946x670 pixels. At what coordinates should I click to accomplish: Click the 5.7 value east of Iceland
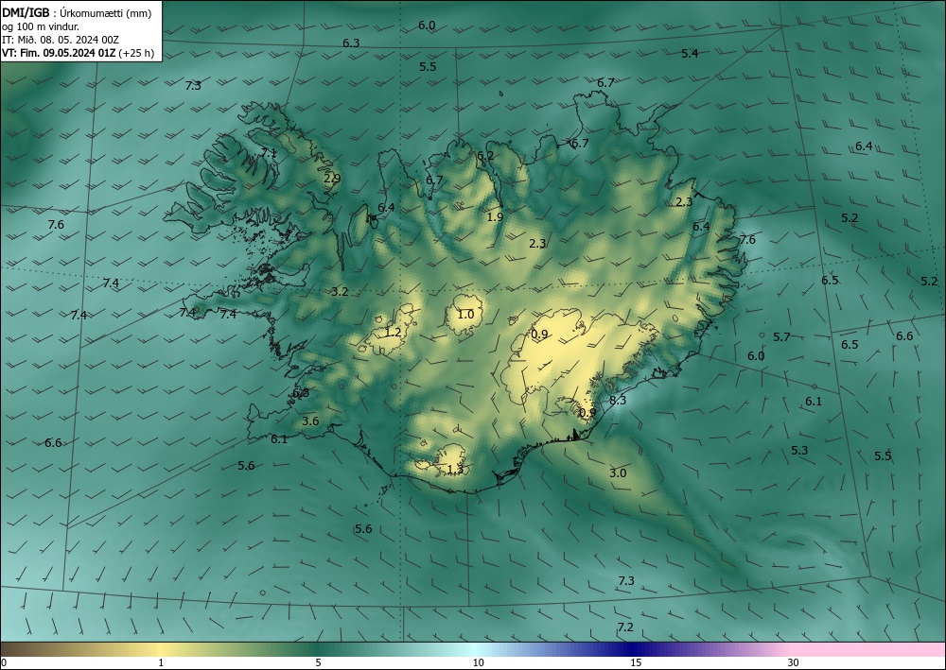(x=781, y=337)
